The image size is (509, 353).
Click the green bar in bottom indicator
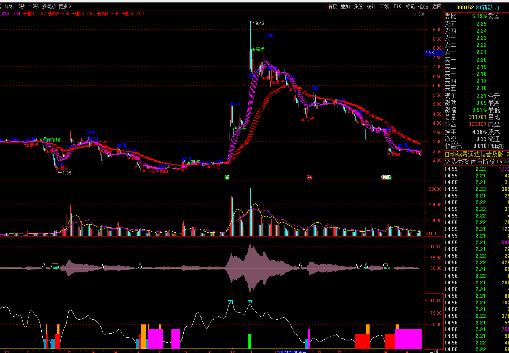(250, 341)
